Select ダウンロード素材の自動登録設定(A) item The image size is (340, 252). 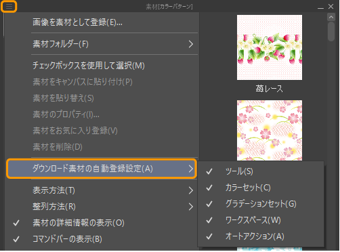[x=102, y=169]
